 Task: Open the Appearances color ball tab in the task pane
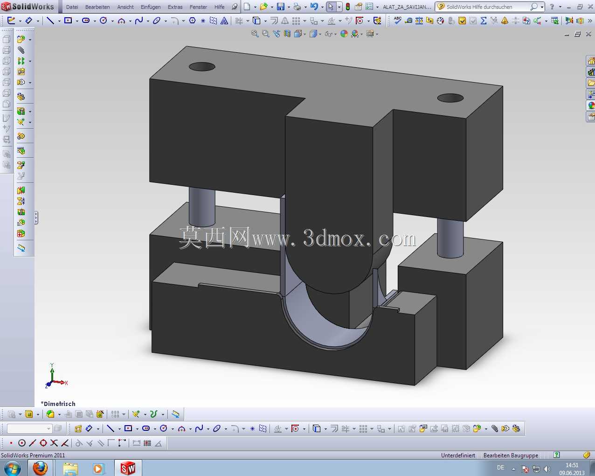click(591, 105)
